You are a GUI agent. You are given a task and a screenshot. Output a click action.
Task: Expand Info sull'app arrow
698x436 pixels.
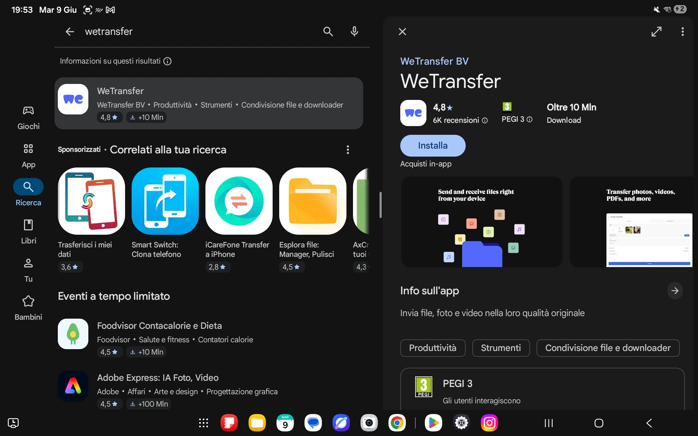pyautogui.click(x=675, y=291)
